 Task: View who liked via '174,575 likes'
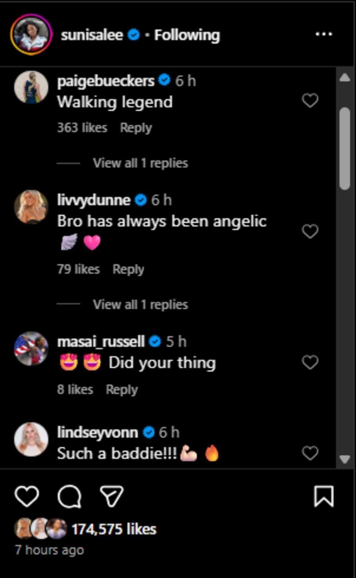(114, 529)
